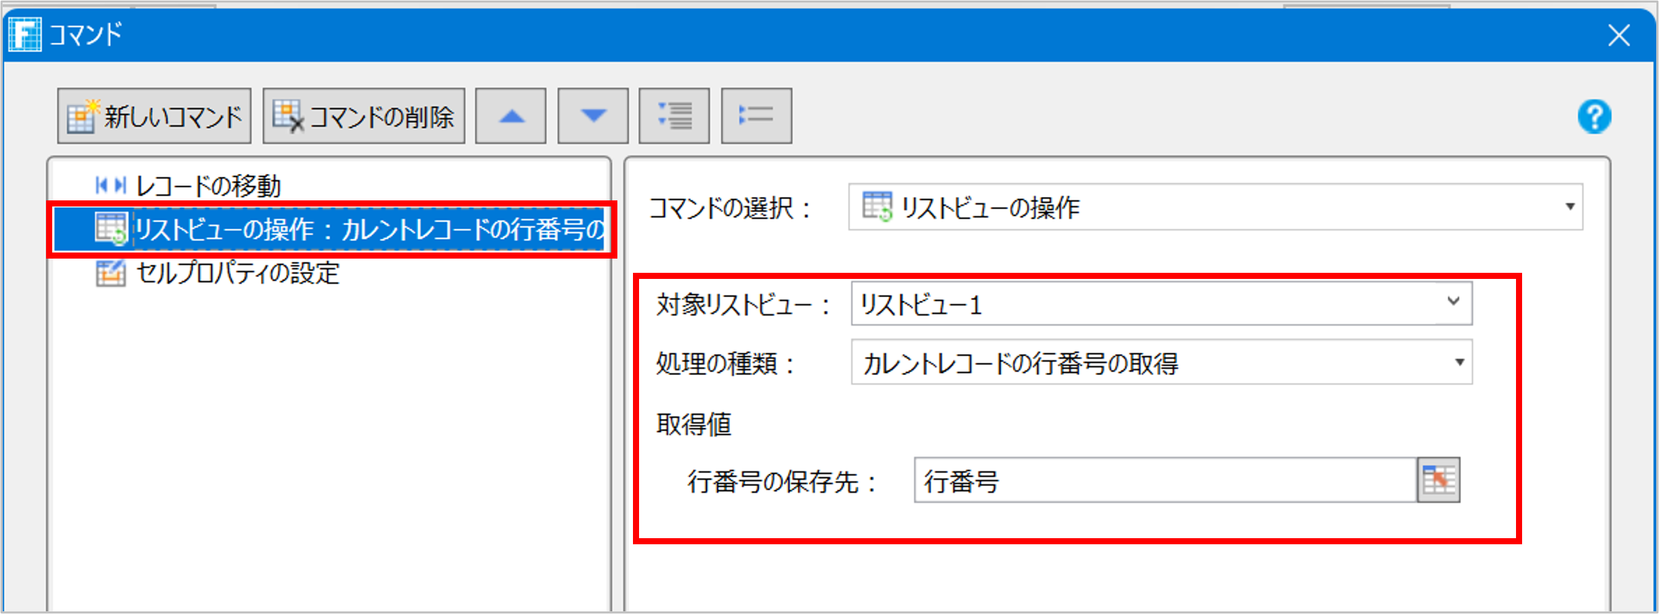1659x614 pixels.
Task: Click the セルプロパティの設定 icon
Action: [110, 273]
